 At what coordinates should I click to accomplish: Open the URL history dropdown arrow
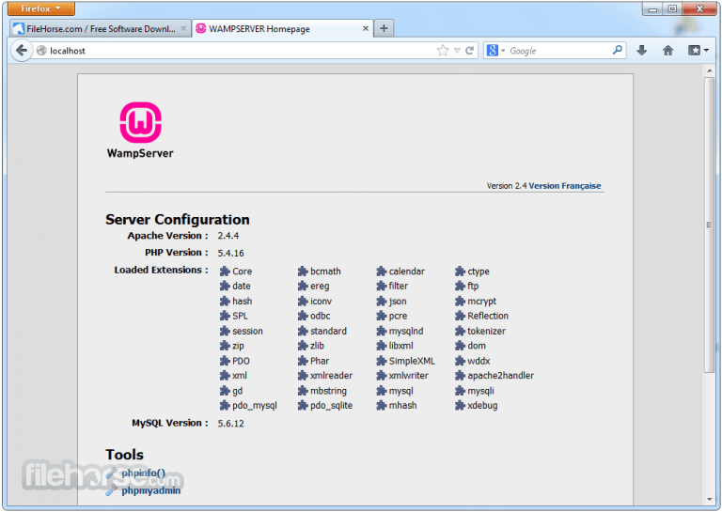click(x=457, y=51)
